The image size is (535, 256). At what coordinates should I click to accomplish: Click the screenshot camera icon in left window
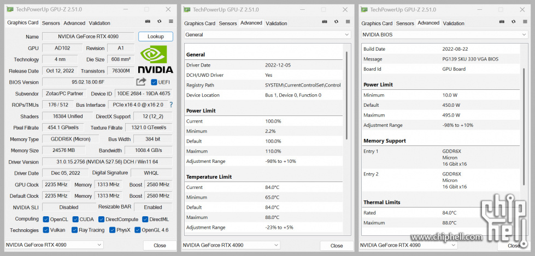(x=148, y=21)
